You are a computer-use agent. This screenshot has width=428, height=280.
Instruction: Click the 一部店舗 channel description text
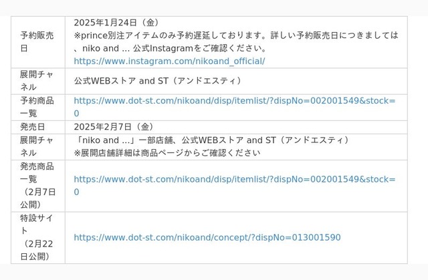(x=212, y=140)
